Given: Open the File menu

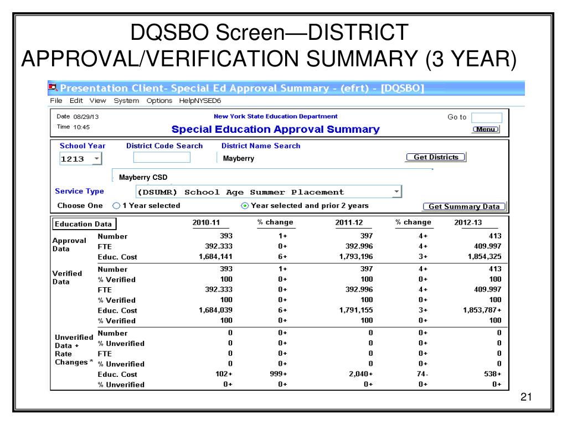Looking at the screenshot, I should [x=56, y=101].
